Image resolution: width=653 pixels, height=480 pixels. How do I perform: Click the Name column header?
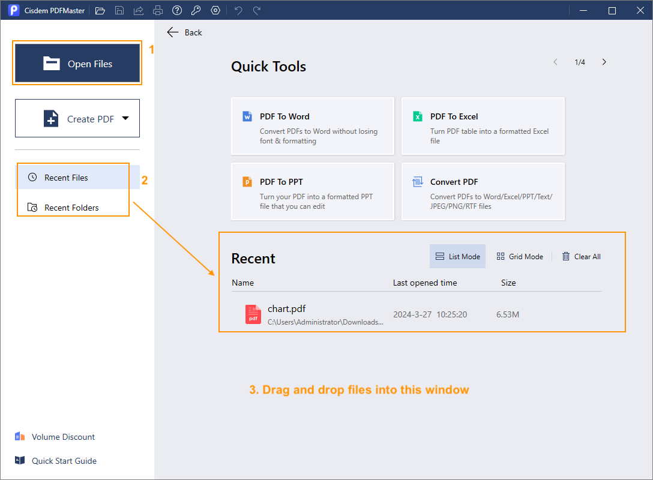243,283
